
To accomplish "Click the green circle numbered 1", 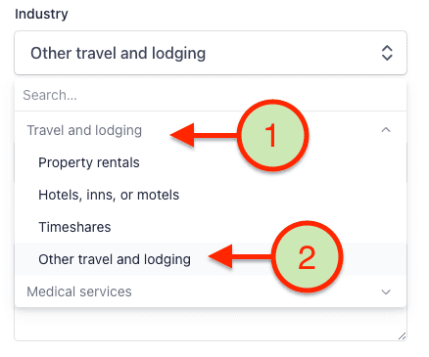I will tap(272, 135).
